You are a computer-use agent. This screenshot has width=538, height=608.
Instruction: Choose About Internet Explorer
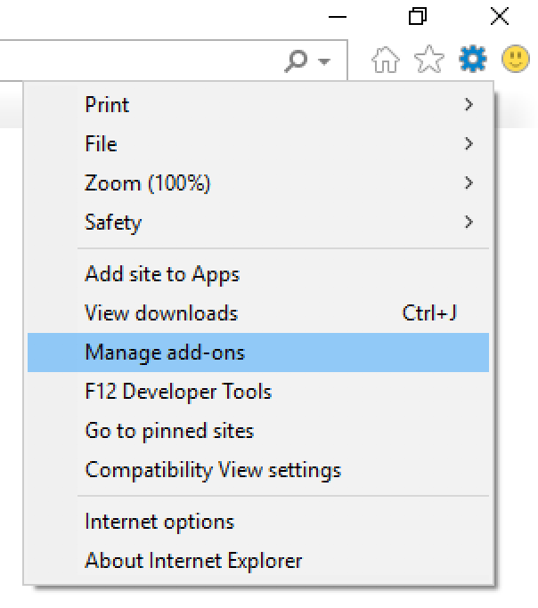258,561
